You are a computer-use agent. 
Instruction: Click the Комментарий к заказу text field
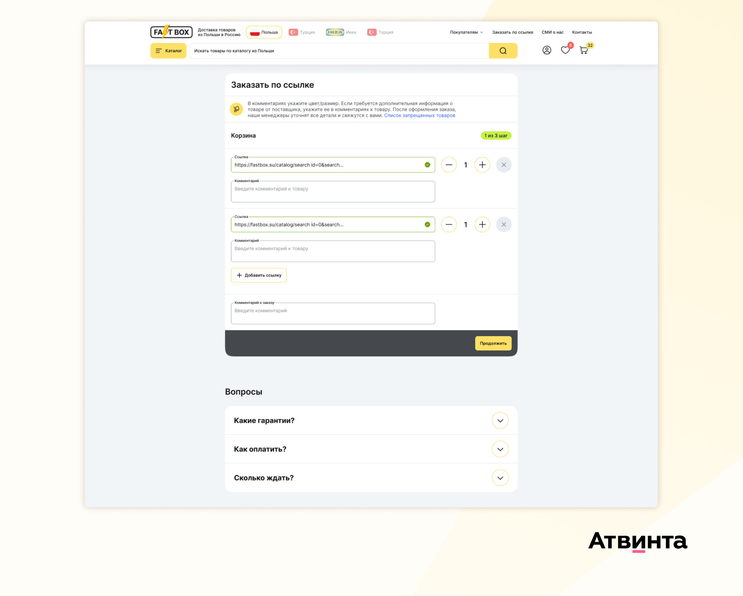tap(333, 314)
